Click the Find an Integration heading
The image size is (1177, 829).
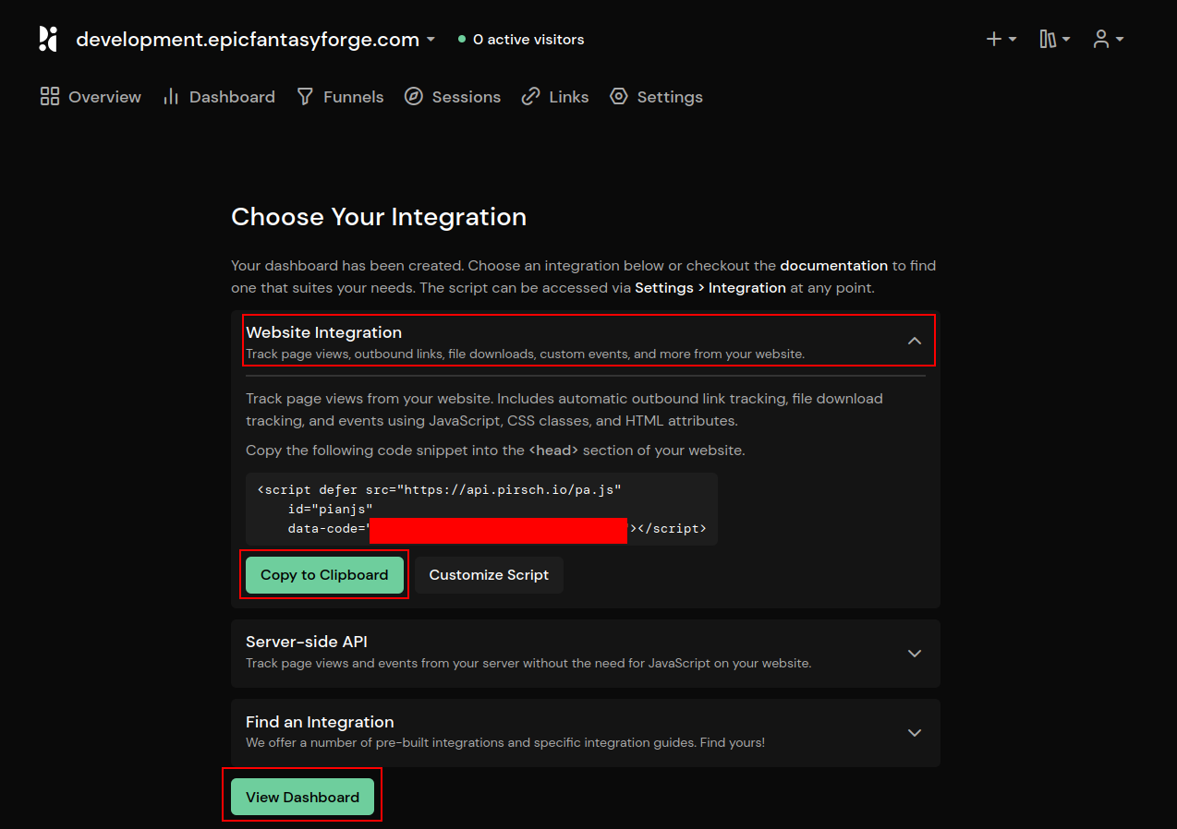point(320,722)
